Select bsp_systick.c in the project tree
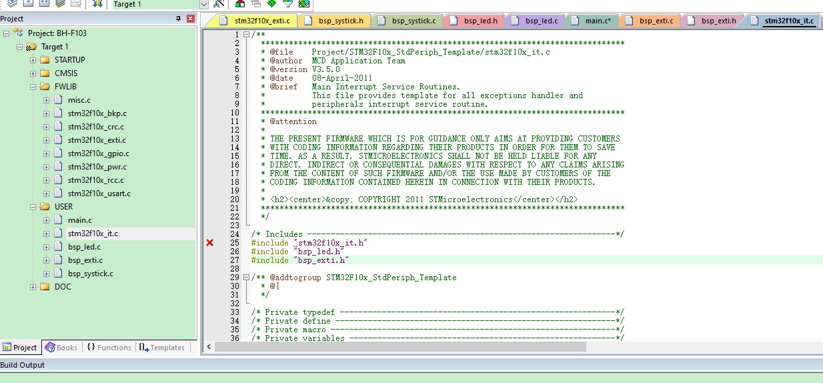823x383 pixels. [x=91, y=274]
